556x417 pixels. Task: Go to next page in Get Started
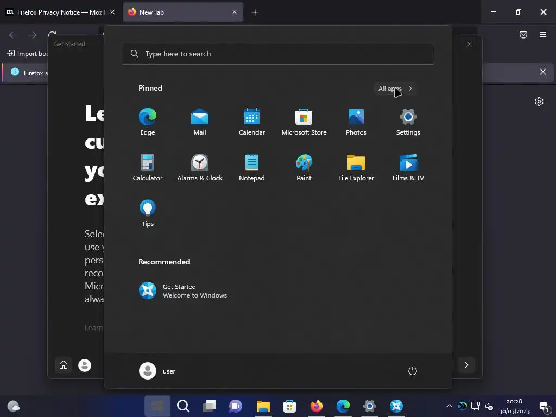point(466,365)
